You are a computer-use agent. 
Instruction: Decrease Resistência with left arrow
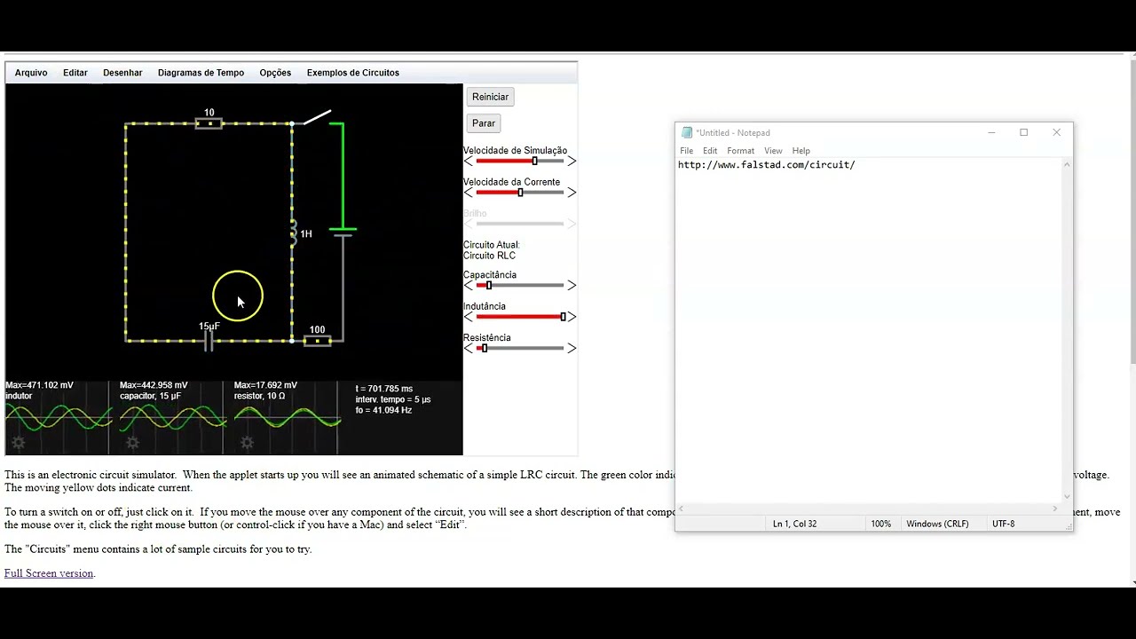(469, 348)
